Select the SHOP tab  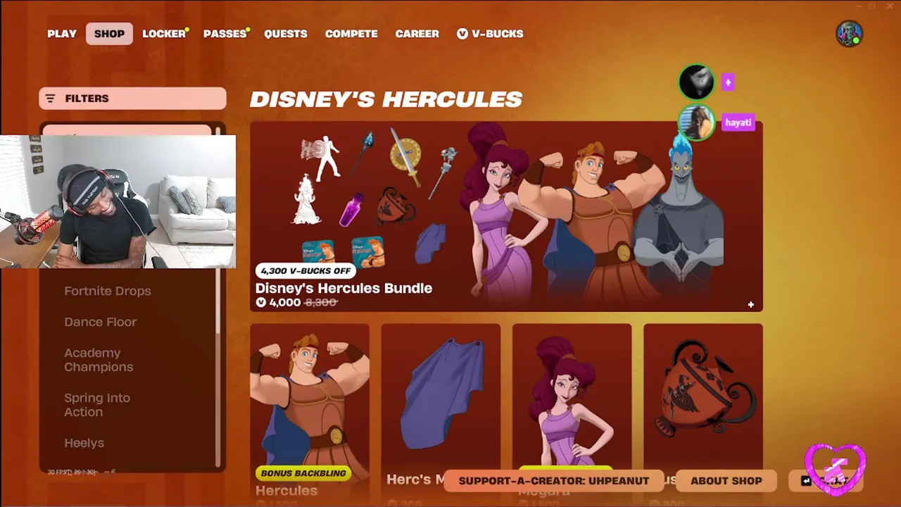pos(109,34)
